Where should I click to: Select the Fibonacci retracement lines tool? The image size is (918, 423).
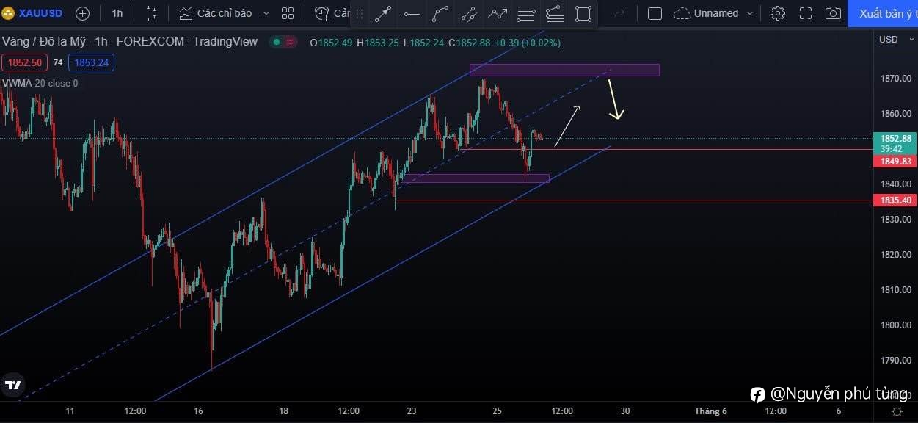tap(526, 13)
